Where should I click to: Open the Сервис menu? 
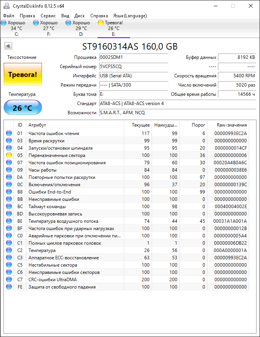click(48, 16)
